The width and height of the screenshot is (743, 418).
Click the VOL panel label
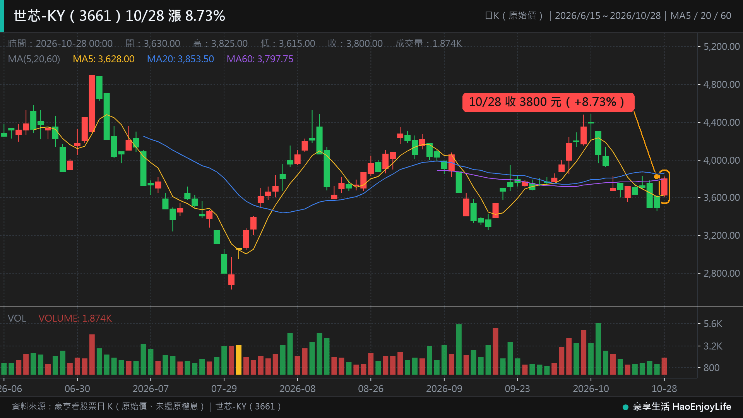pos(17,318)
